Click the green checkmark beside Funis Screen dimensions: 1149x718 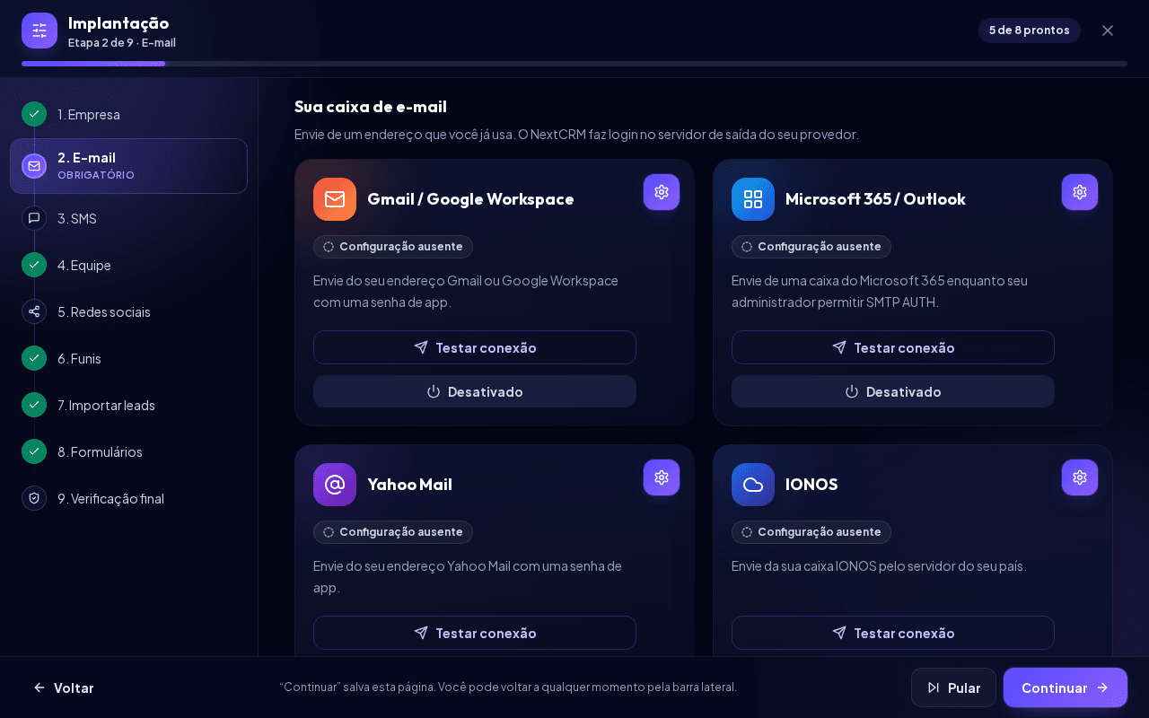(x=34, y=358)
